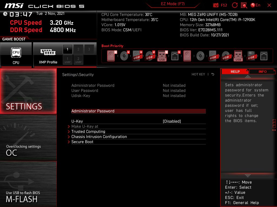Select the UEFI hard disk boot device icon
The width and height of the screenshot is (277, 207).
coord(112,56)
